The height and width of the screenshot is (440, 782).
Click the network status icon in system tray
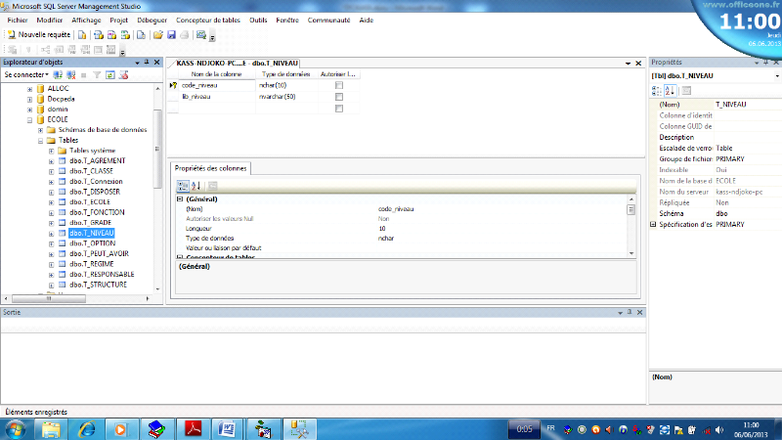pyautogui.click(x=706, y=429)
